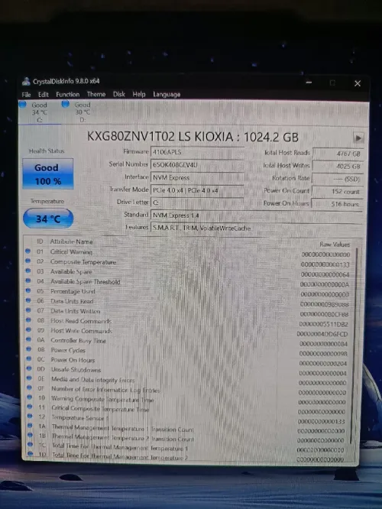The image size is (382, 509).
Task: Select raw value 0000005511DB2
Action: point(323,324)
